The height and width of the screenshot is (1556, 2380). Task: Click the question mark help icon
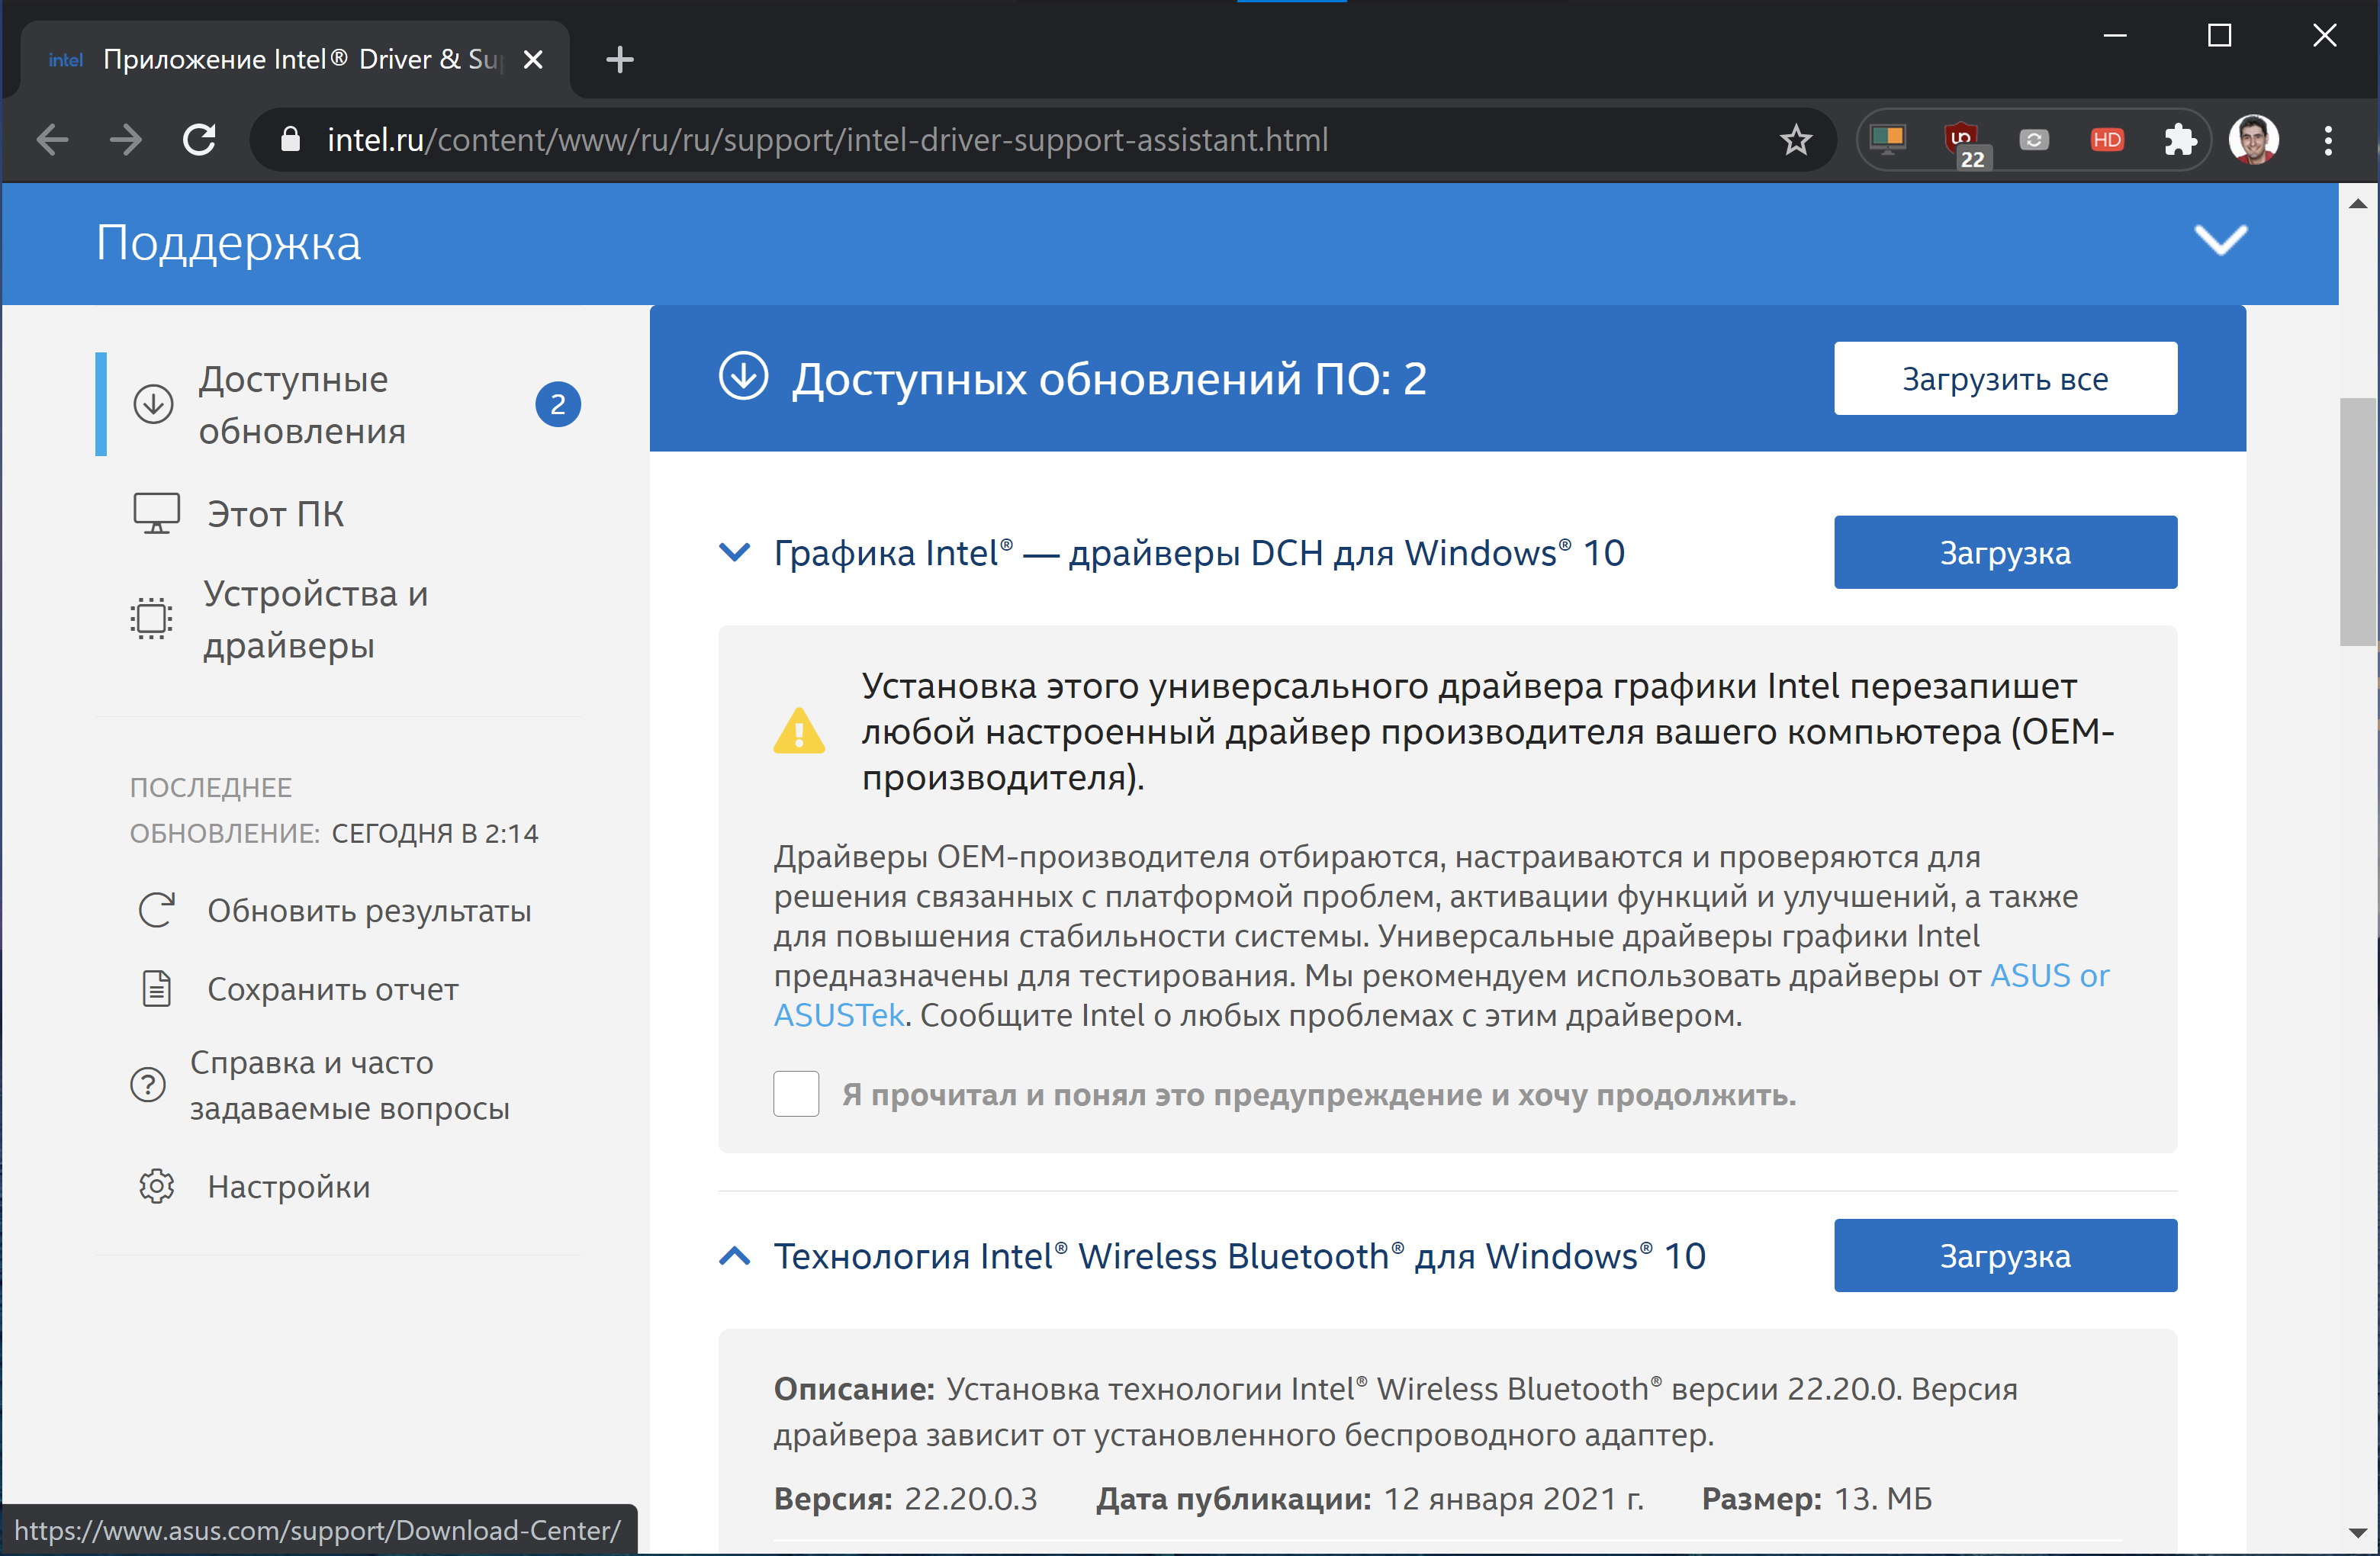148,1084
